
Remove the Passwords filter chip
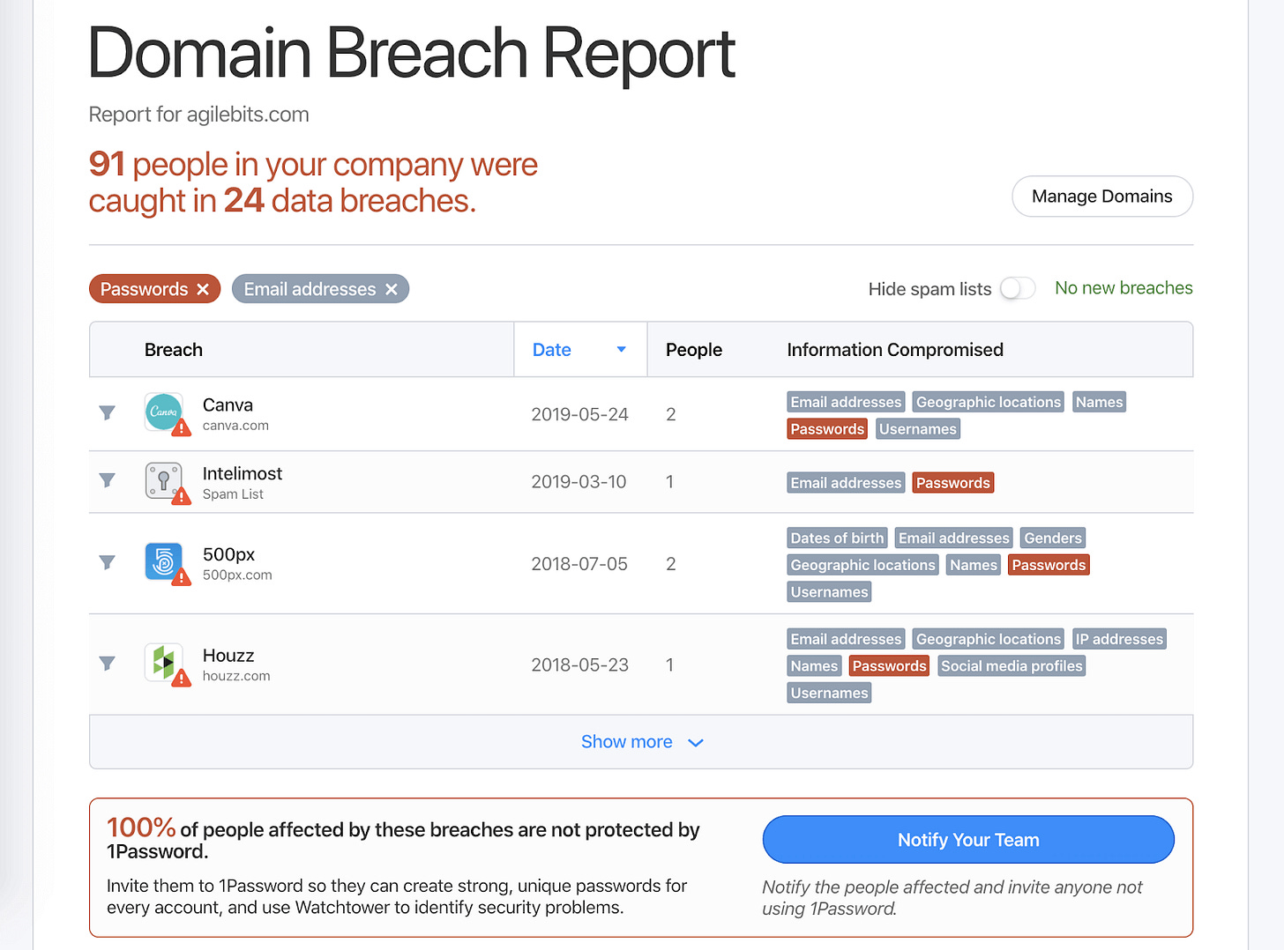pos(204,288)
